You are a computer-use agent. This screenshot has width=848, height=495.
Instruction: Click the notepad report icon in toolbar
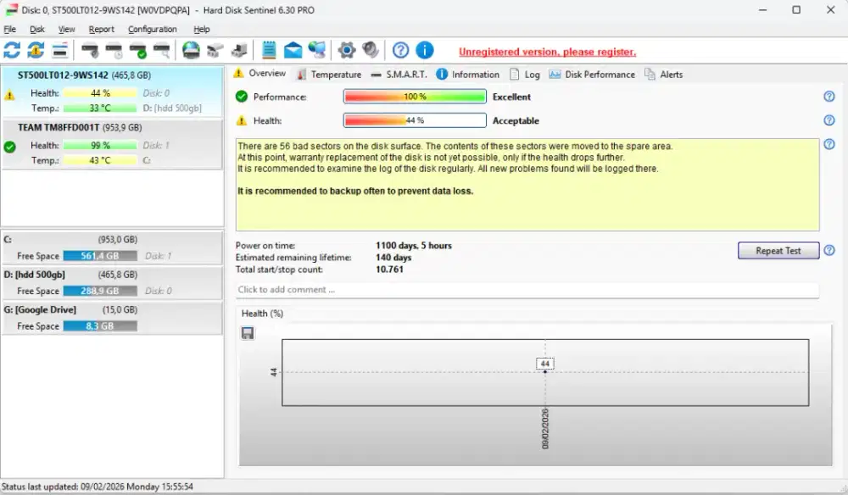[270, 51]
